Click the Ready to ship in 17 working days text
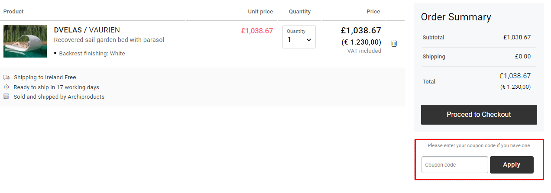 tap(56, 87)
